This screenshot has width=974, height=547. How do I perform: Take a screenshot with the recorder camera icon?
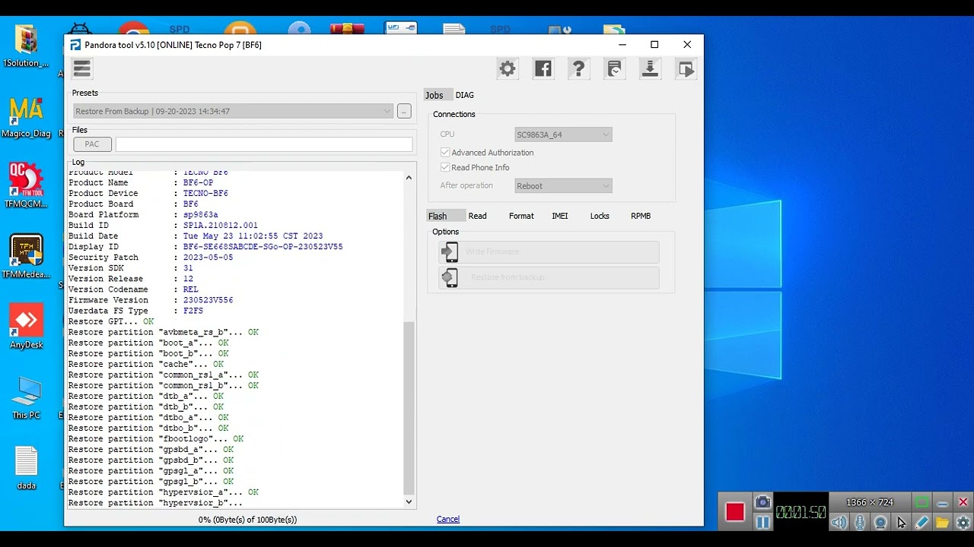click(762, 502)
